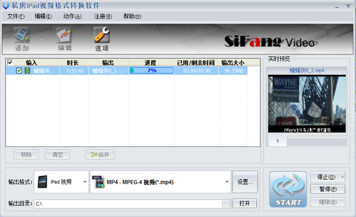Click the real-time preview video thumbnail

(307, 104)
